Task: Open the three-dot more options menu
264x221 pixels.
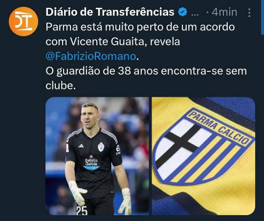Action: (249, 13)
